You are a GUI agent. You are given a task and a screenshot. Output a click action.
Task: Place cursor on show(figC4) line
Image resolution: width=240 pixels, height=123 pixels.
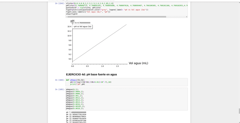click(72, 14)
